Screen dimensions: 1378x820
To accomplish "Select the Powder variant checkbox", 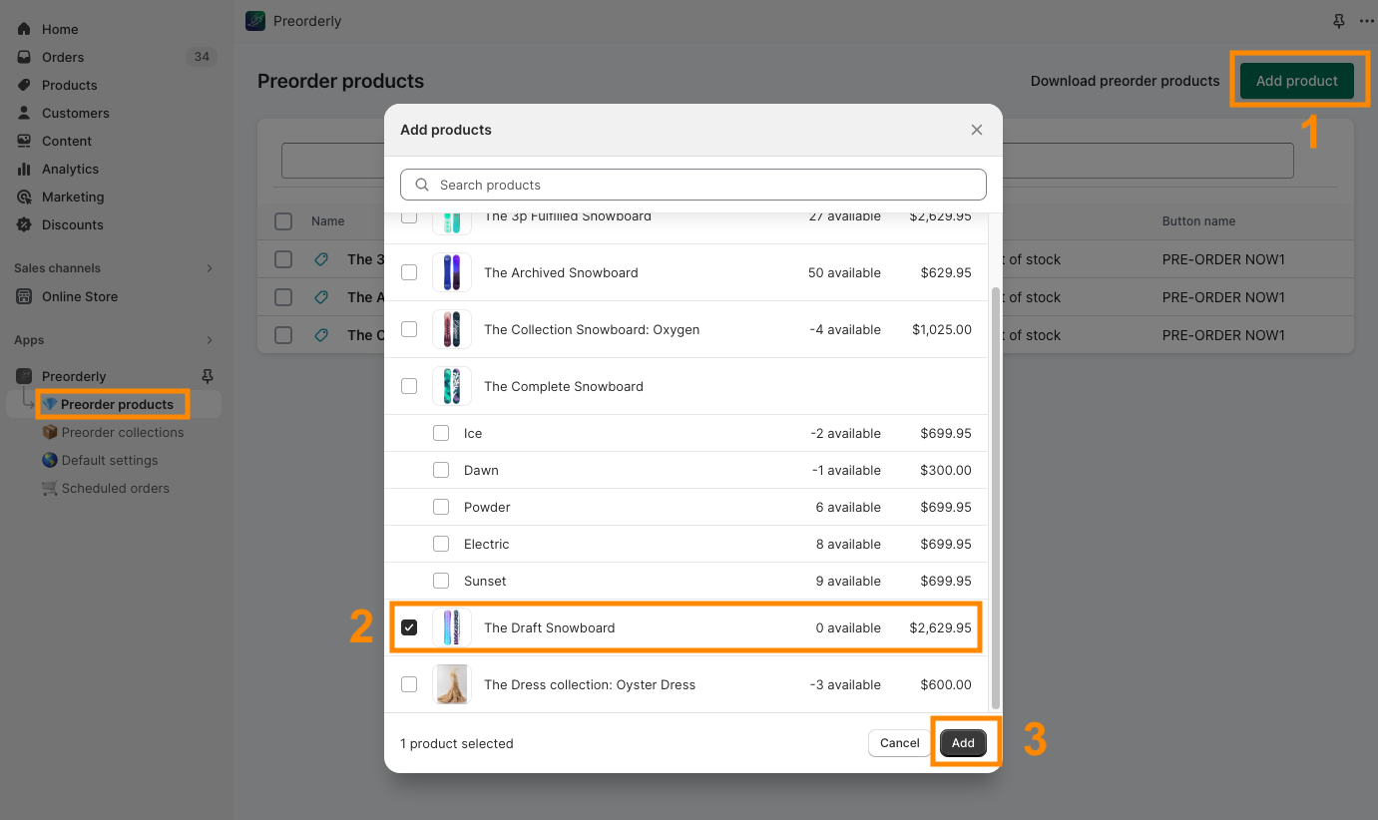I will click(x=441, y=508).
